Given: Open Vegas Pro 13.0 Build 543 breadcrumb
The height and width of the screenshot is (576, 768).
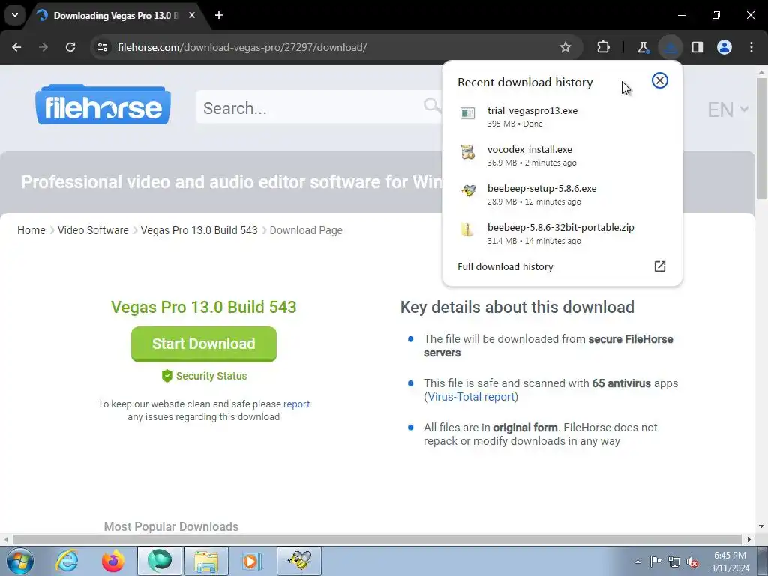Looking at the screenshot, I should (199, 230).
